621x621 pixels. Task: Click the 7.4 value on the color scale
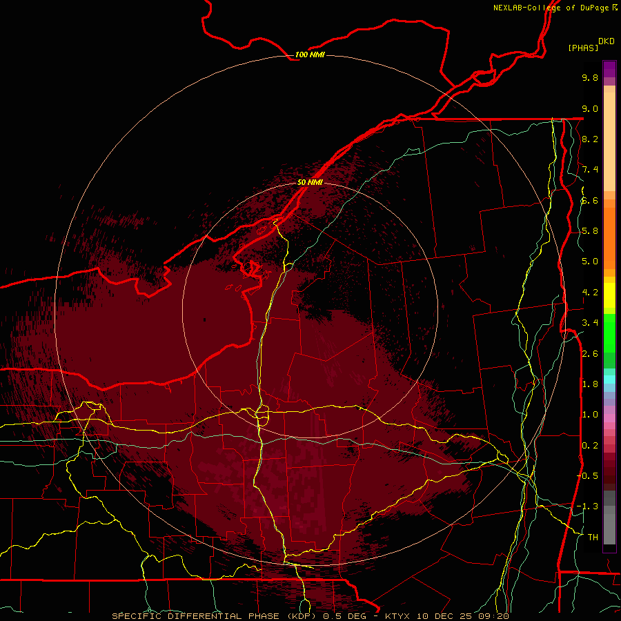click(x=590, y=170)
